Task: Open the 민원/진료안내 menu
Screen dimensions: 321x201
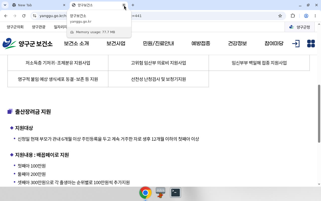Action: (158, 43)
